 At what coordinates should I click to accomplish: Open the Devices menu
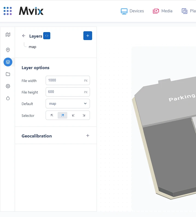pyautogui.click(x=132, y=11)
